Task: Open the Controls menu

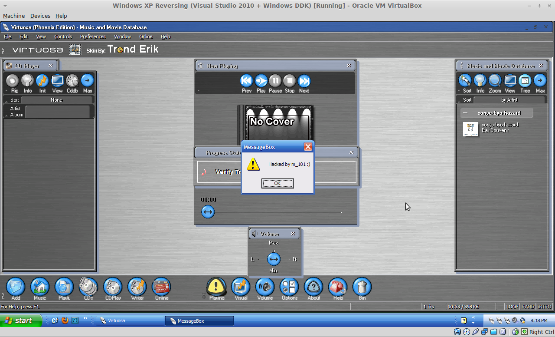Action: (x=63, y=37)
